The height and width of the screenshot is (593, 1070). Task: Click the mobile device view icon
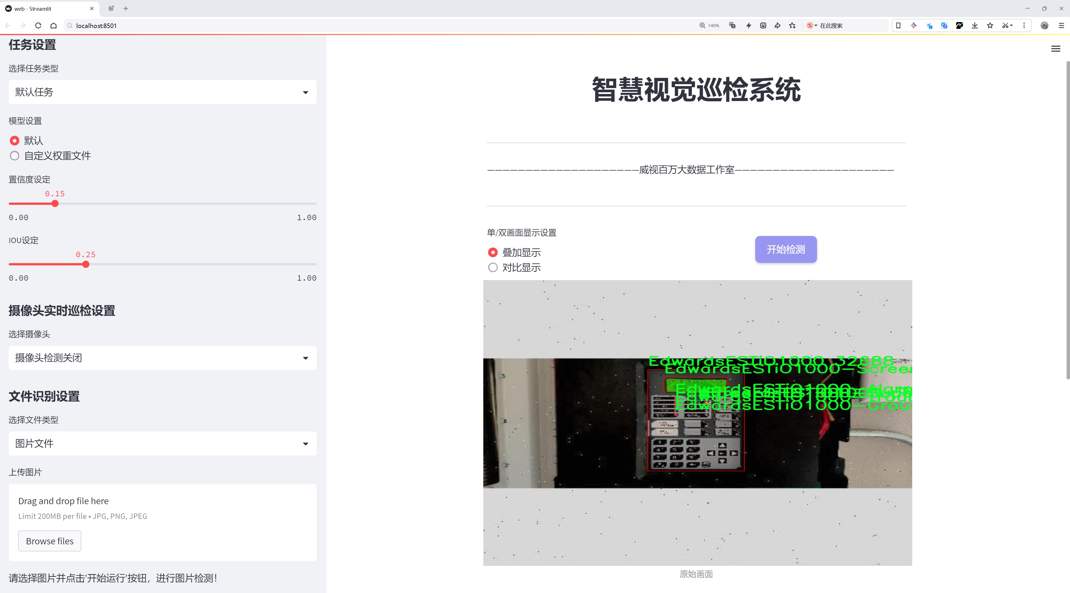click(898, 25)
